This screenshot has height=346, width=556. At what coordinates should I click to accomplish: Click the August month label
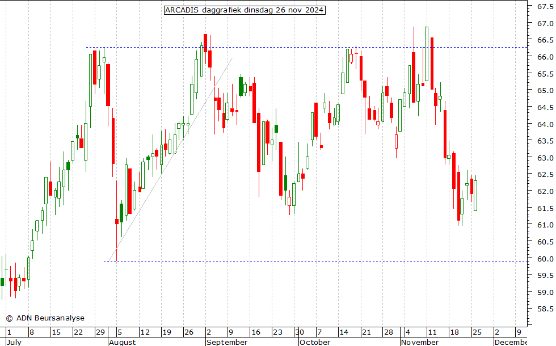123,342
